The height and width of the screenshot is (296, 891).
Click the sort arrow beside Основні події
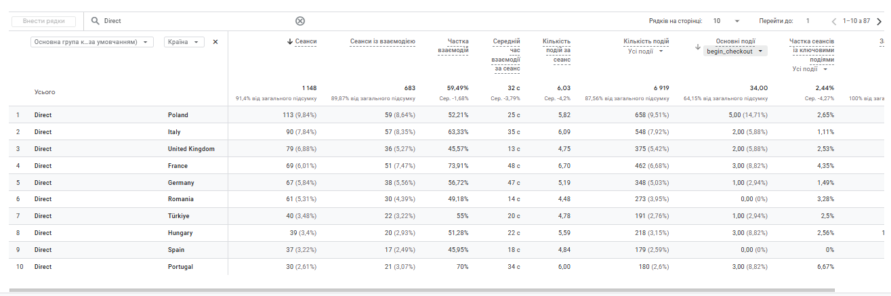coord(699,47)
